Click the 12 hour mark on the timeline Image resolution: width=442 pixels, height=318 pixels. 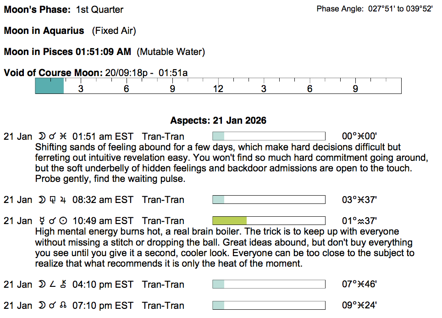click(x=218, y=89)
